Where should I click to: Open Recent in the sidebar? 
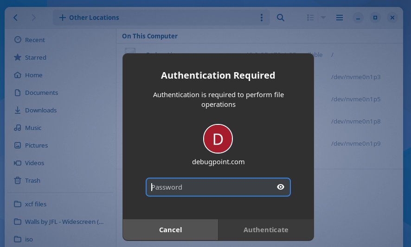coord(35,40)
